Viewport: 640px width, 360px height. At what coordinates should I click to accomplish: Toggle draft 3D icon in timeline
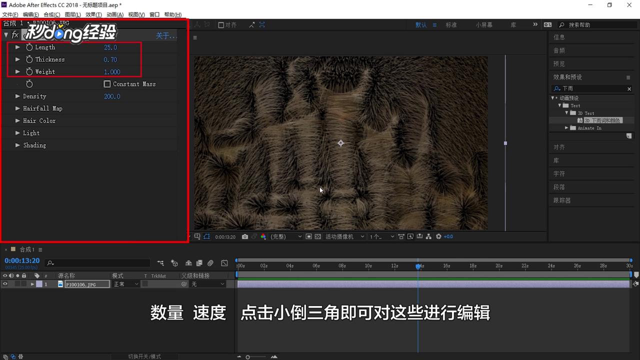(174, 263)
